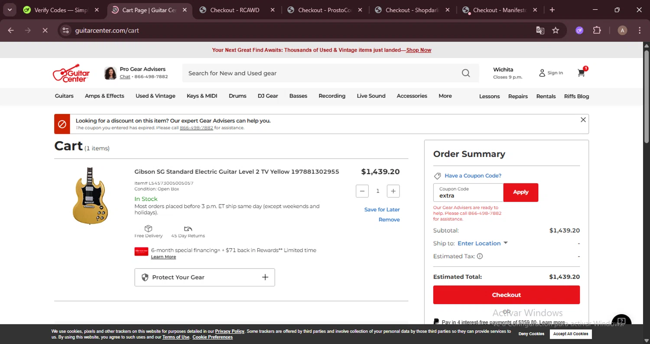Open the Guitars category menu
Image resolution: width=650 pixels, height=344 pixels.
click(x=64, y=96)
